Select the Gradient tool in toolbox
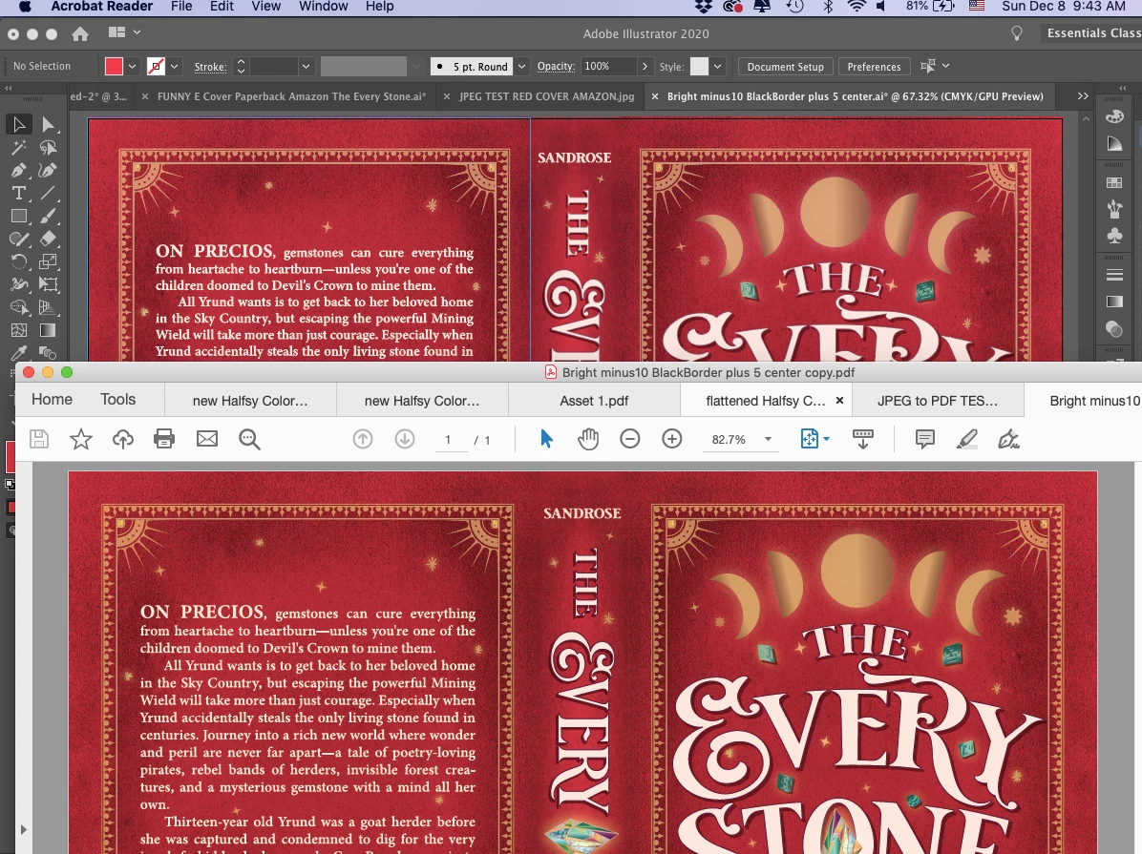1142x854 pixels. (48, 330)
